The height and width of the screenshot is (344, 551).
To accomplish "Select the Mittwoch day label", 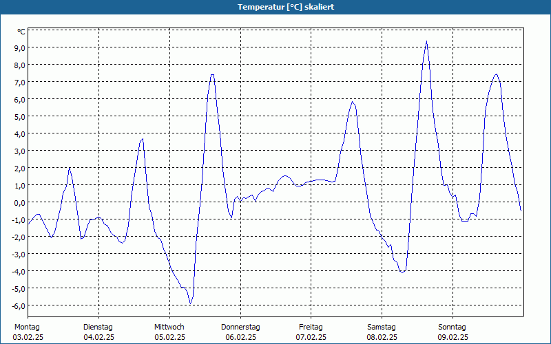I will coord(169,327).
